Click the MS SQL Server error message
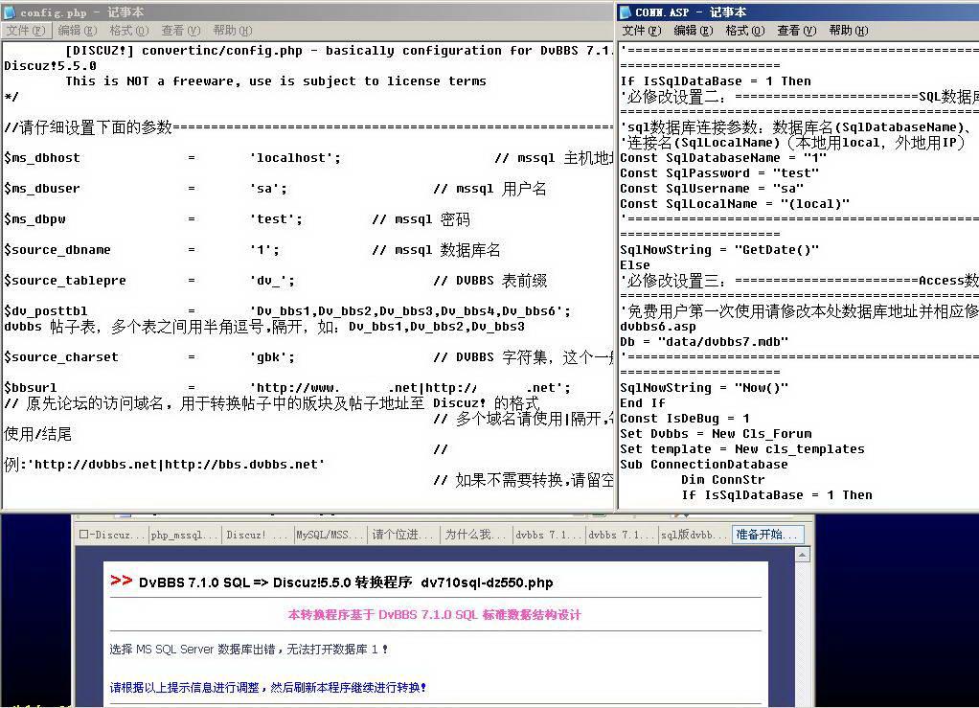979x708 pixels. (x=248, y=650)
